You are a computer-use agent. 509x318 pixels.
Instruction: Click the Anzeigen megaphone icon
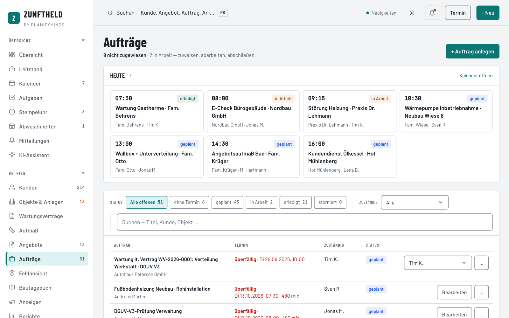[12, 302]
